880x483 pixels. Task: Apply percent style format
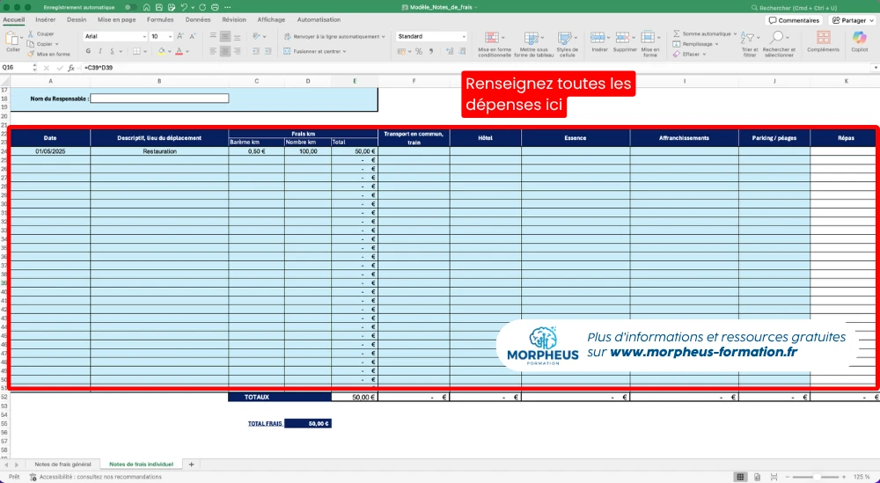pyautogui.click(x=419, y=51)
